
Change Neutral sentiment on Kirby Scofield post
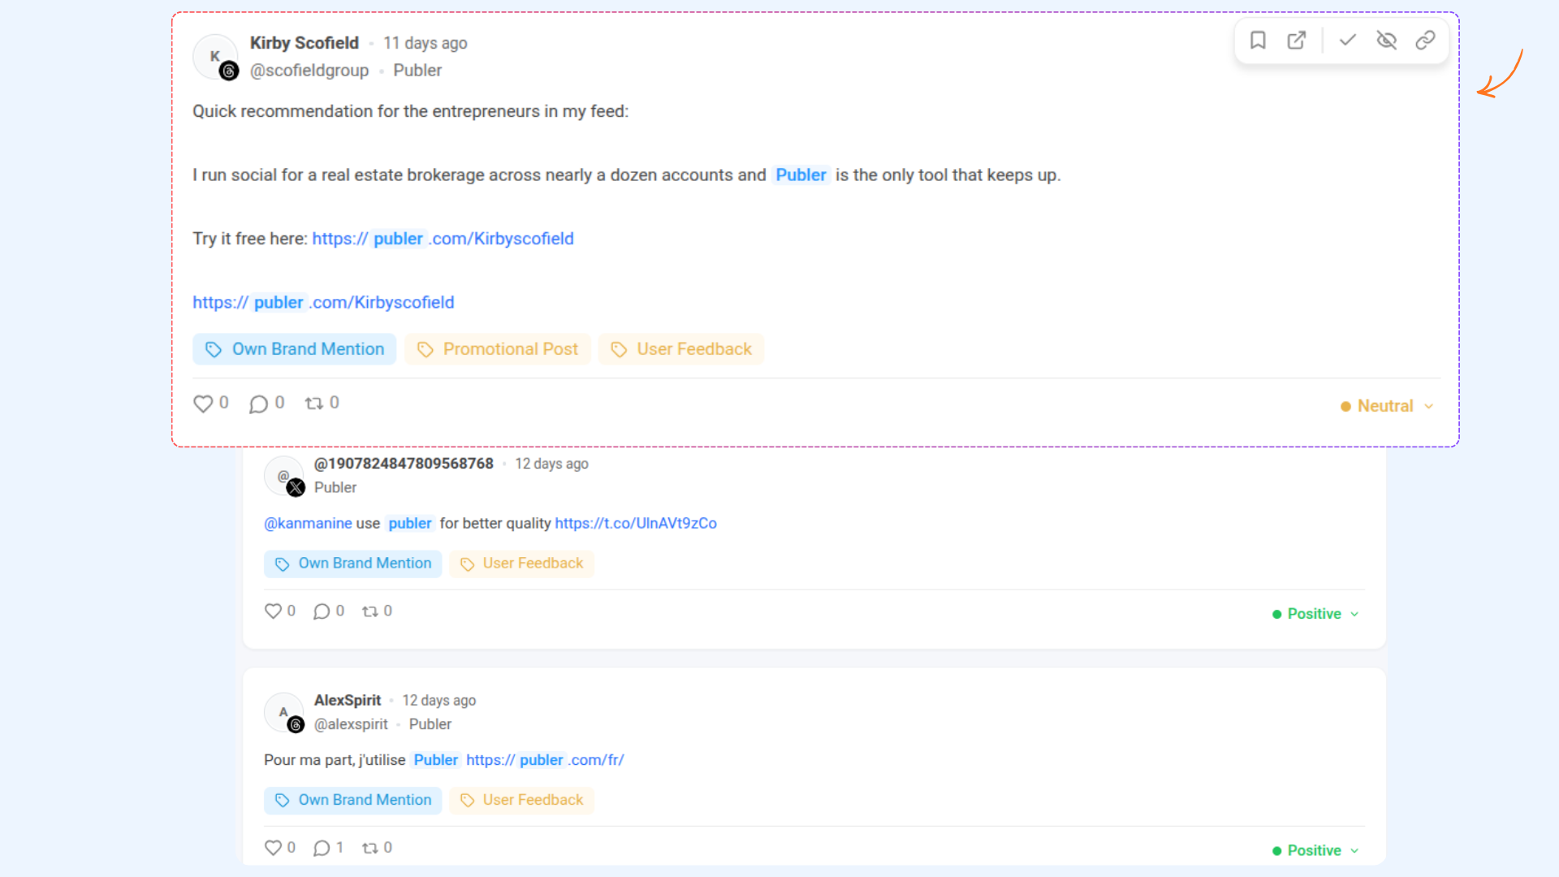pyautogui.click(x=1387, y=406)
